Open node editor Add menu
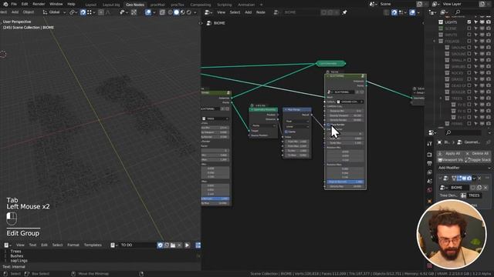Image resolution: width=494 pixels, height=277 pixels. 249,12
